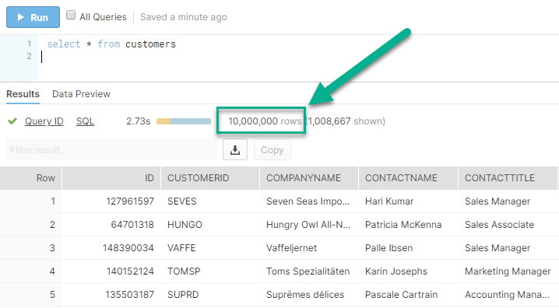Focus the Filter result input field

[111, 149]
